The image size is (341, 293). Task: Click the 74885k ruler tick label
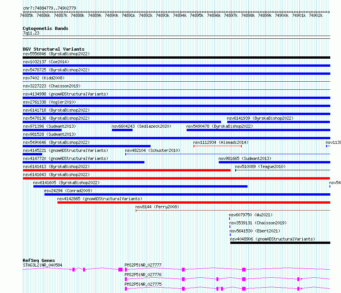[x=26, y=15]
